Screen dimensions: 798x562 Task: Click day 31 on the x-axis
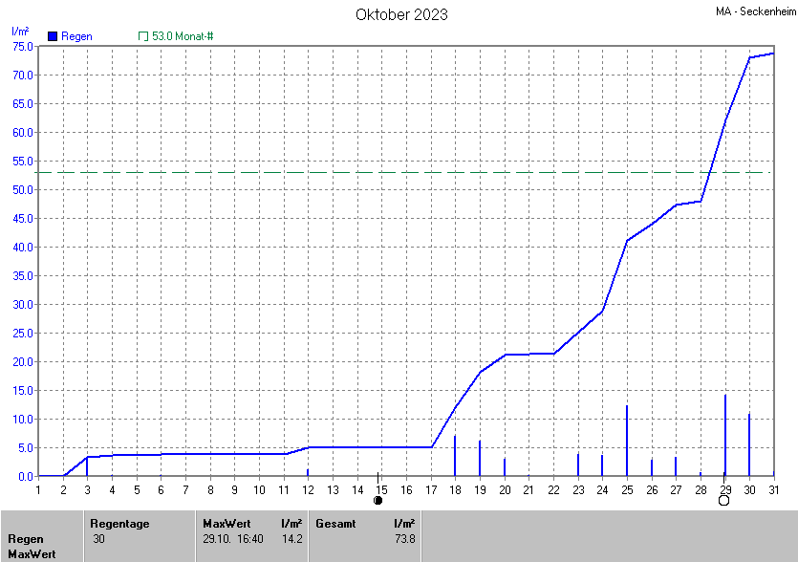774,489
